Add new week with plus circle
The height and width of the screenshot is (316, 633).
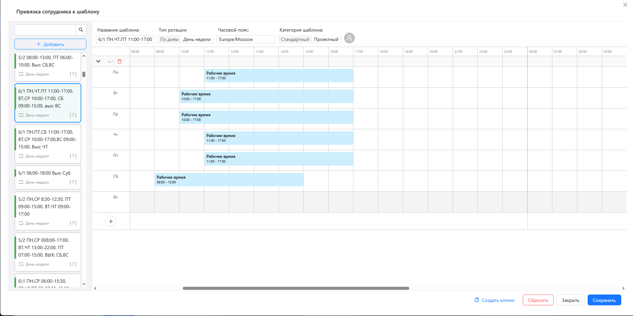click(x=111, y=221)
